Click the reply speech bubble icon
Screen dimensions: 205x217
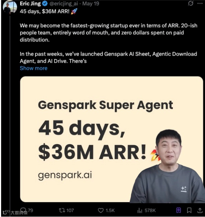point(23,210)
